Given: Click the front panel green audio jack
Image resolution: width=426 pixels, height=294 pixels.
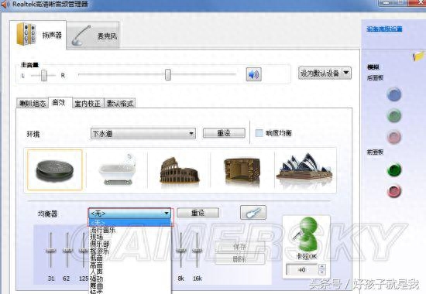Looking at the screenshot, I should pos(394,170).
